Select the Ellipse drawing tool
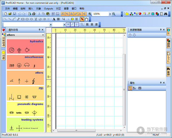 click(31, 19)
